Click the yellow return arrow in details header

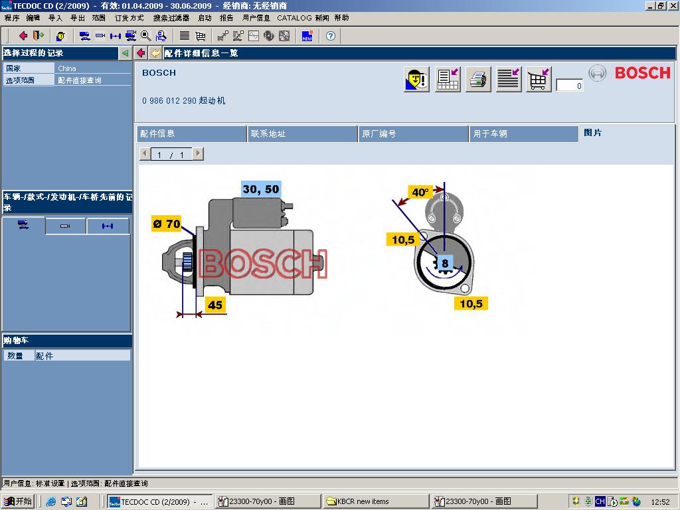tap(155, 53)
